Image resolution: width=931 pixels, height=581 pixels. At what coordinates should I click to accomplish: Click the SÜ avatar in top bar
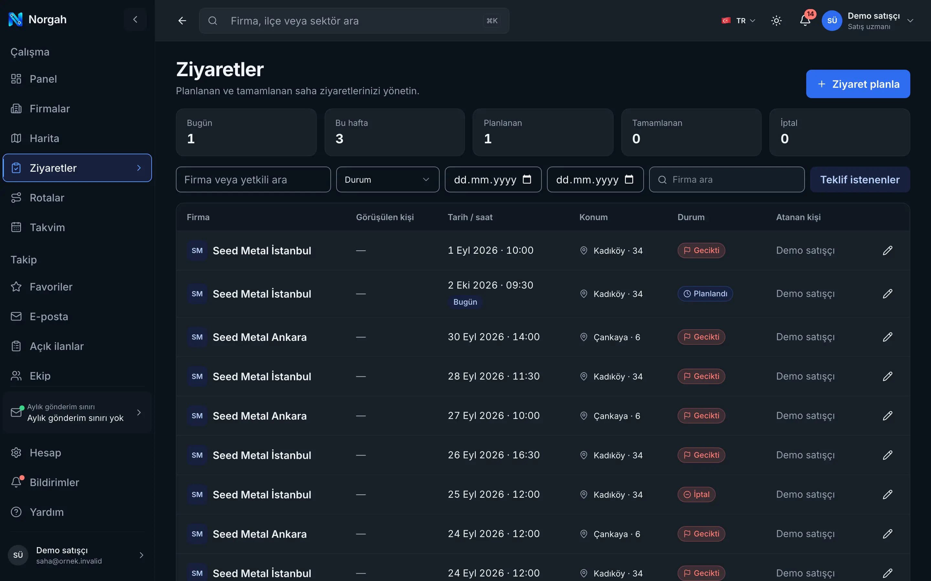(832, 21)
